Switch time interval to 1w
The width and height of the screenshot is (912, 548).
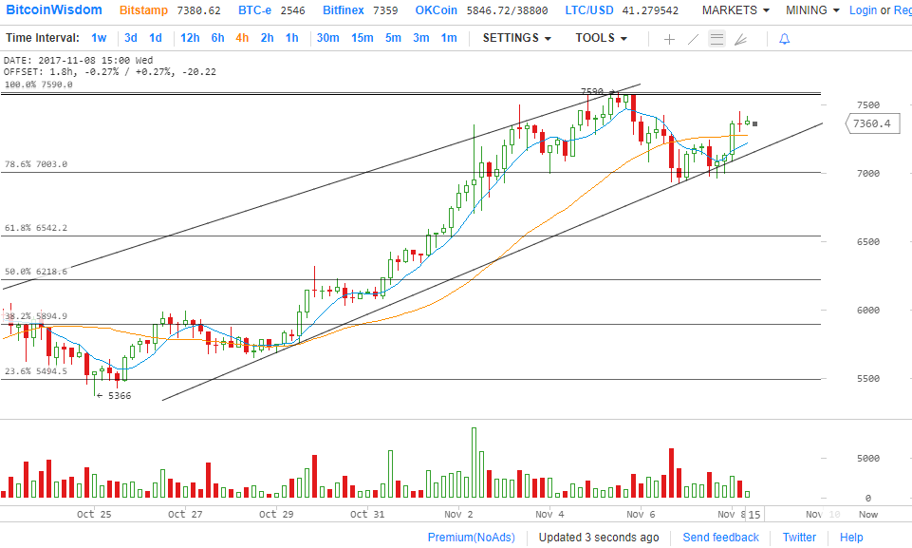(99, 38)
